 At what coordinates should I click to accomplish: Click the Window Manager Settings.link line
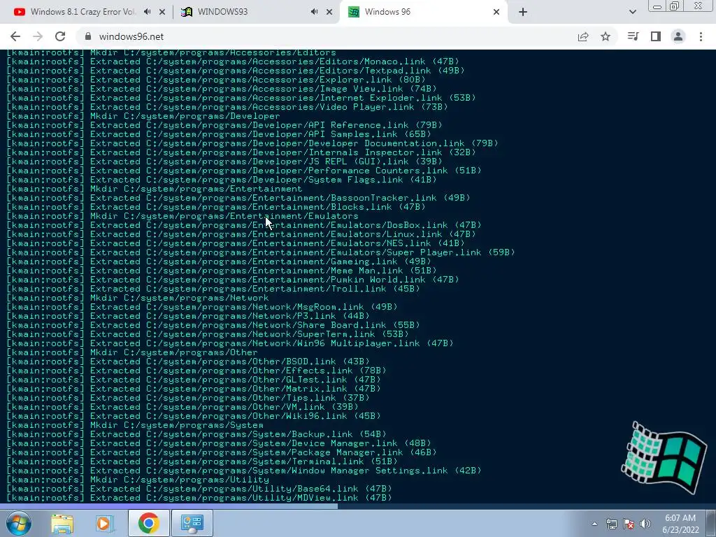coord(244,471)
